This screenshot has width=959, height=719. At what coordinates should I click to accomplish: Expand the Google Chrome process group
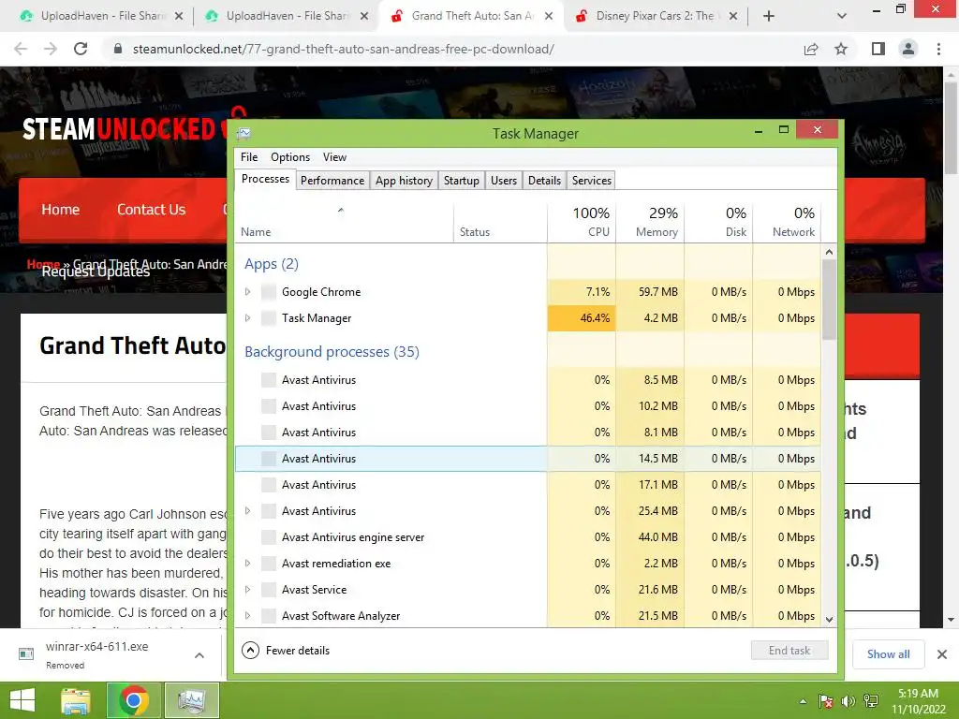pyautogui.click(x=247, y=292)
